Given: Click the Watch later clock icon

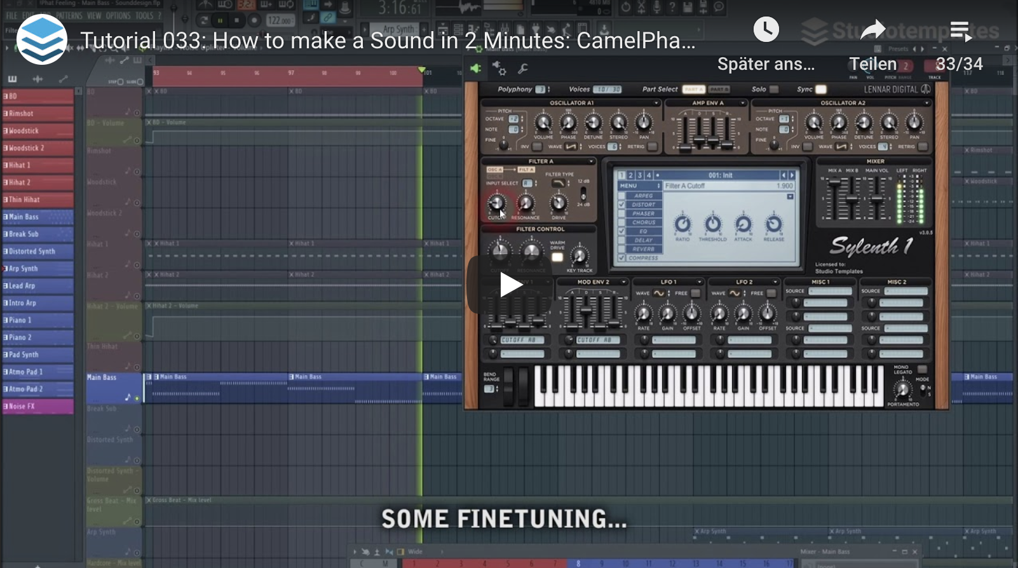Looking at the screenshot, I should pyautogui.click(x=766, y=29).
